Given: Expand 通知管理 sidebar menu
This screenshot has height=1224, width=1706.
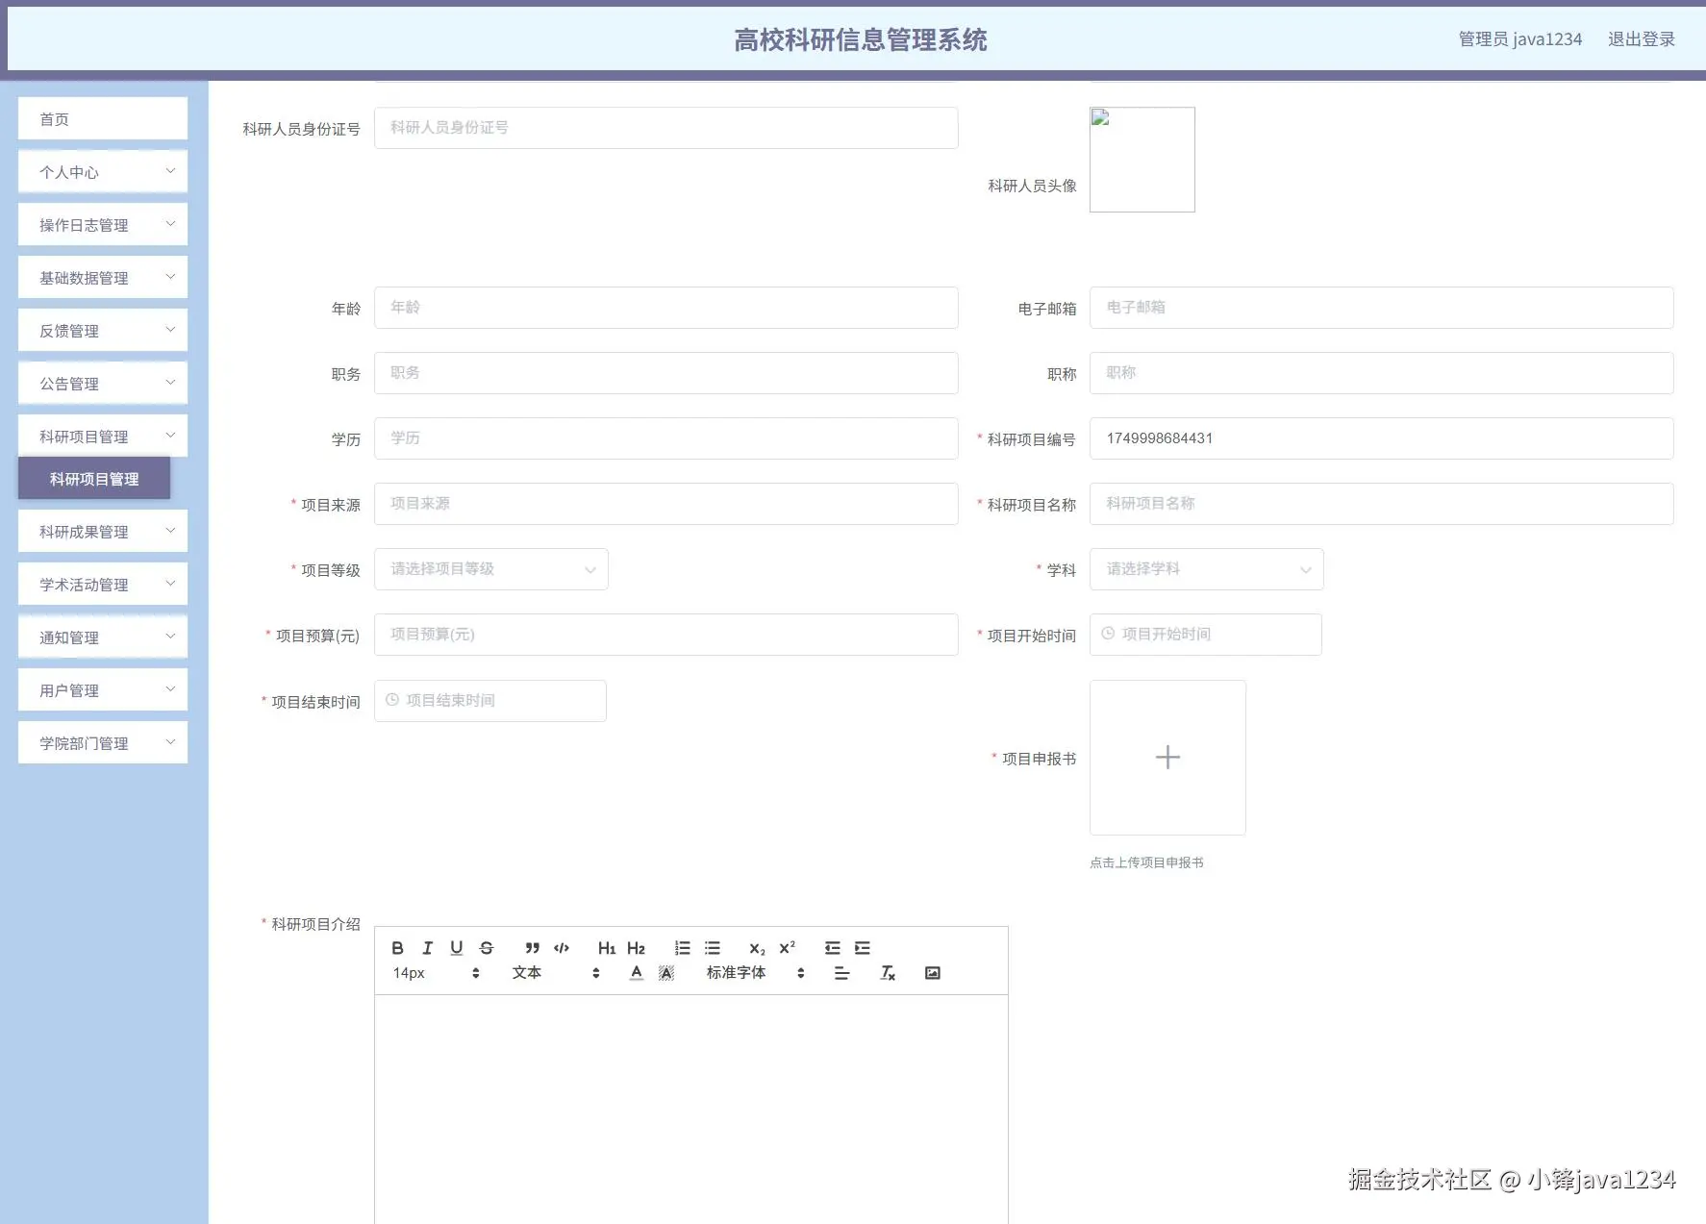Looking at the screenshot, I should tap(103, 637).
